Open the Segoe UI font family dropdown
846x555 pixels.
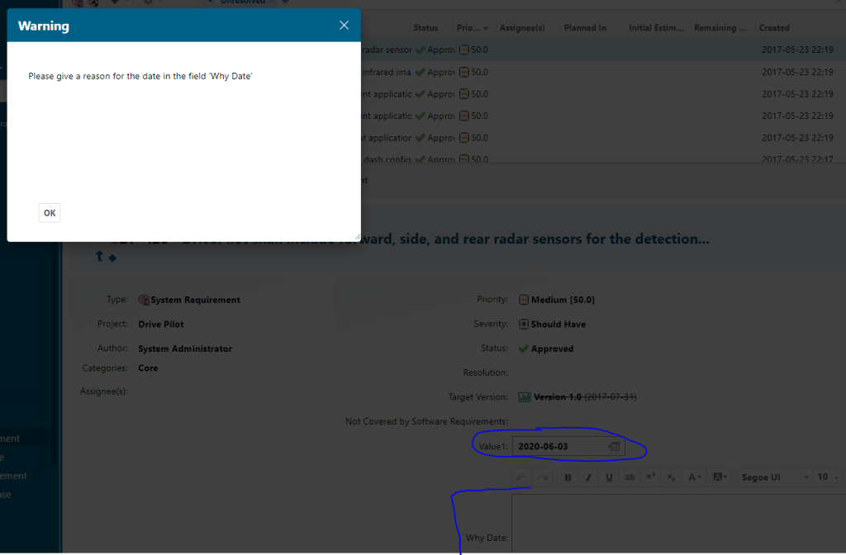tap(773, 477)
